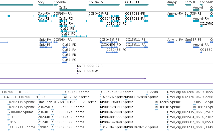Select the Dmel_neb_012683_0192_3317.3prime label

click(x=67, y=102)
